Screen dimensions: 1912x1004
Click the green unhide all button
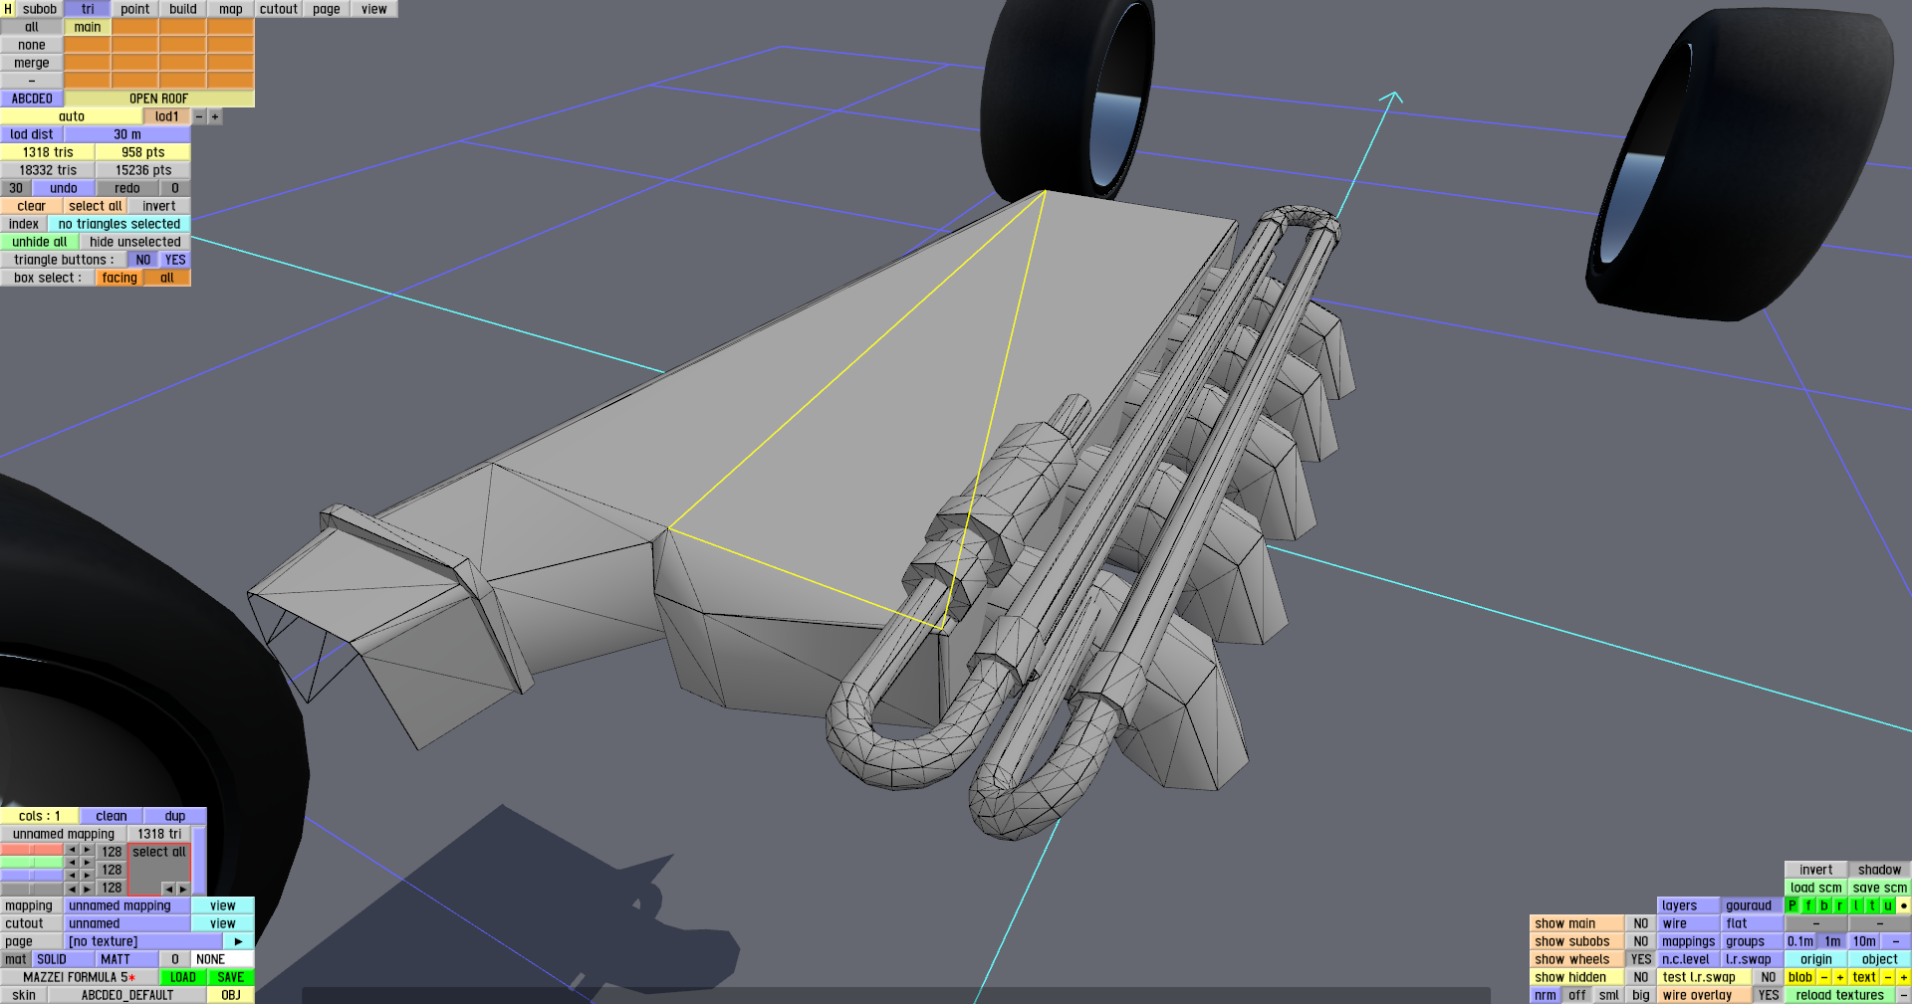tap(40, 242)
